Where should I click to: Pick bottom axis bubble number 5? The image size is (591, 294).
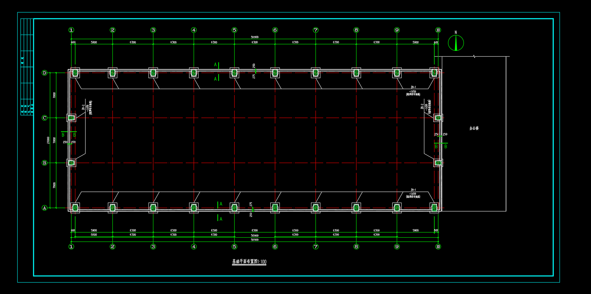(x=234, y=246)
